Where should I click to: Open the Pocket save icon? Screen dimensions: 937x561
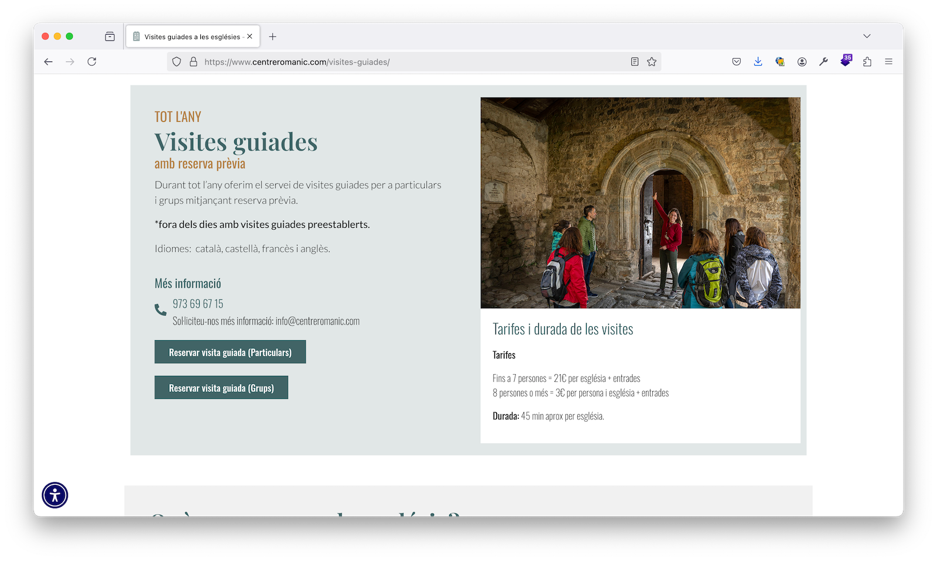737,61
